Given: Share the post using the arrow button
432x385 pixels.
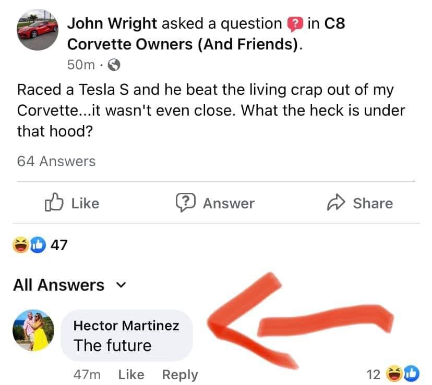Looking at the screenshot, I should point(359,203).
